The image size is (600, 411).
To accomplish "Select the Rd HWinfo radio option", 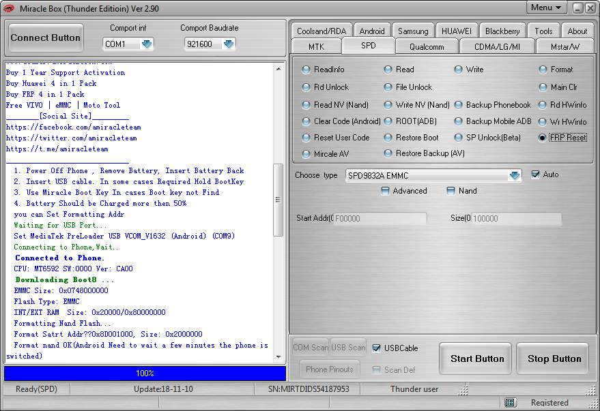I will 562,105.
